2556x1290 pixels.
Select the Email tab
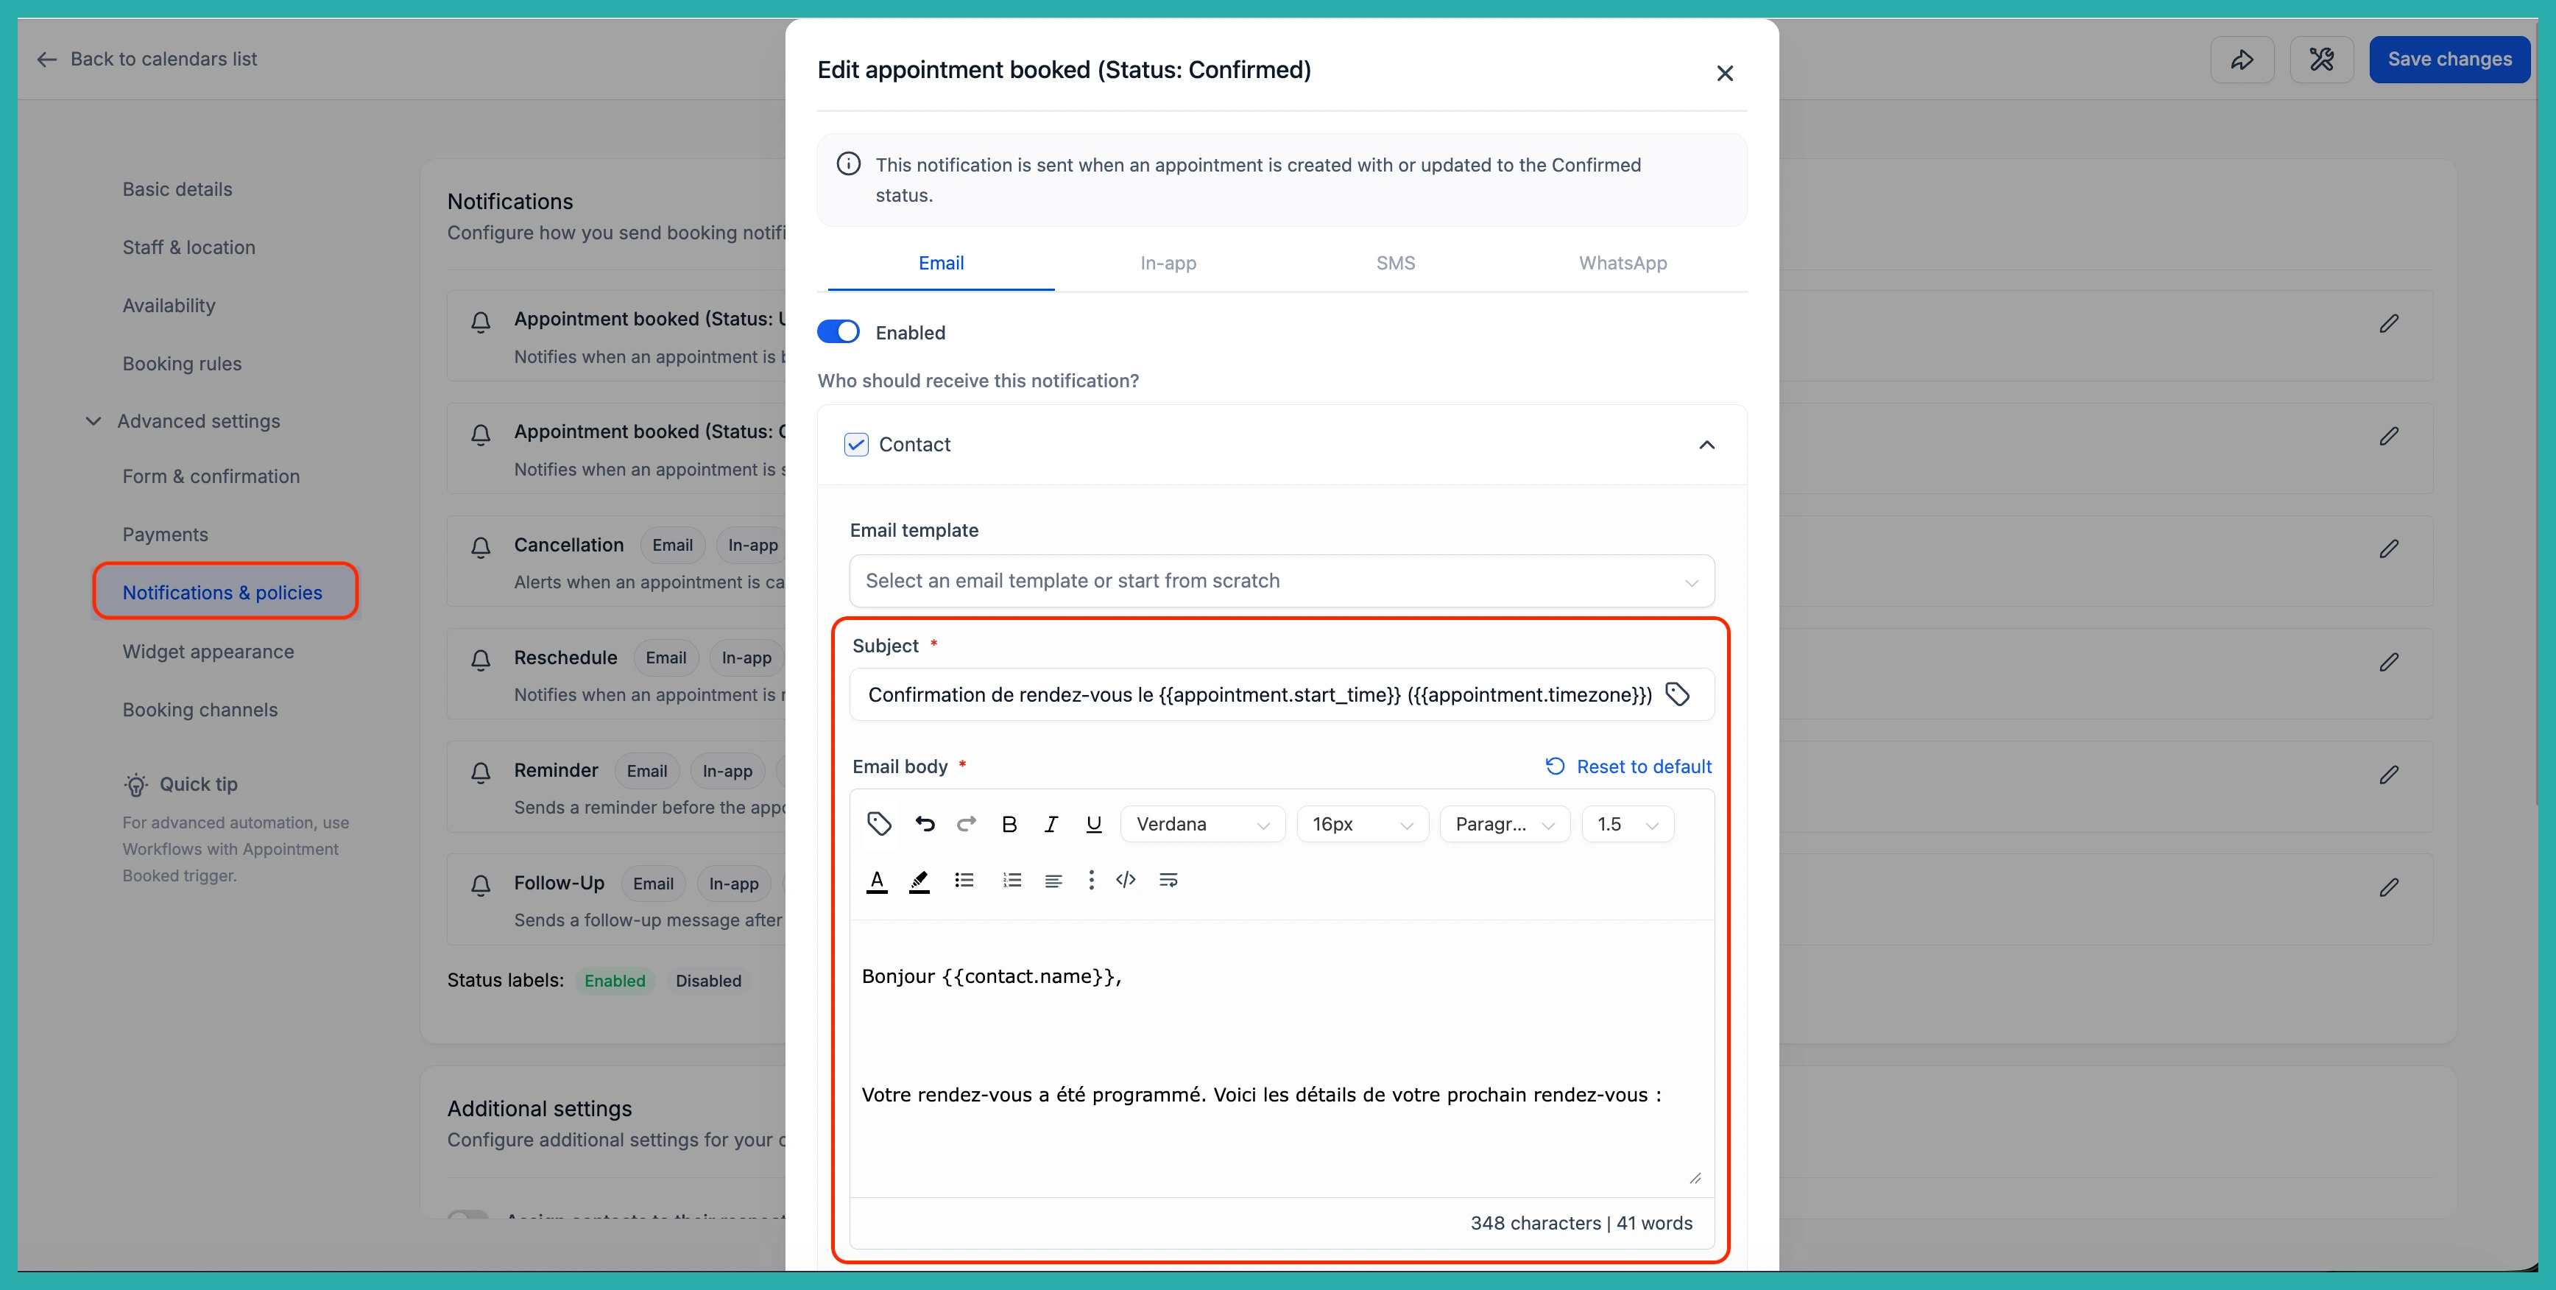941,263
